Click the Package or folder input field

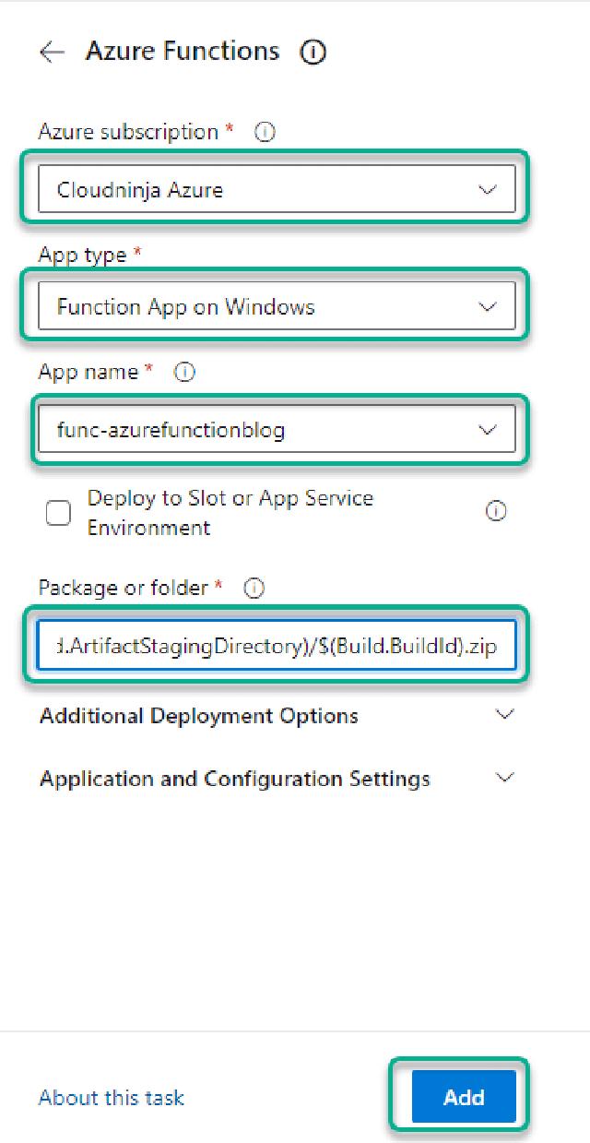point(276,646)
